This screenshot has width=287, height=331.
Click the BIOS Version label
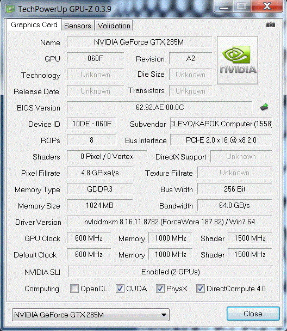click(x=39, y=108)
